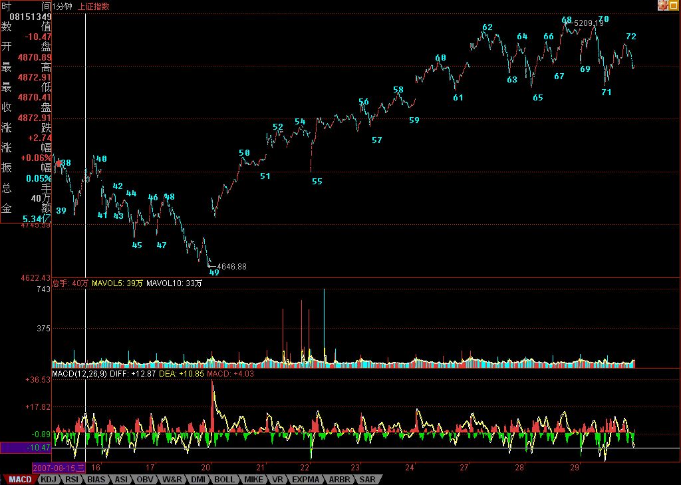Screen dimensions: 681x485
Task: Open the BIAS indicator tab
Action: (x=96, y=479)
